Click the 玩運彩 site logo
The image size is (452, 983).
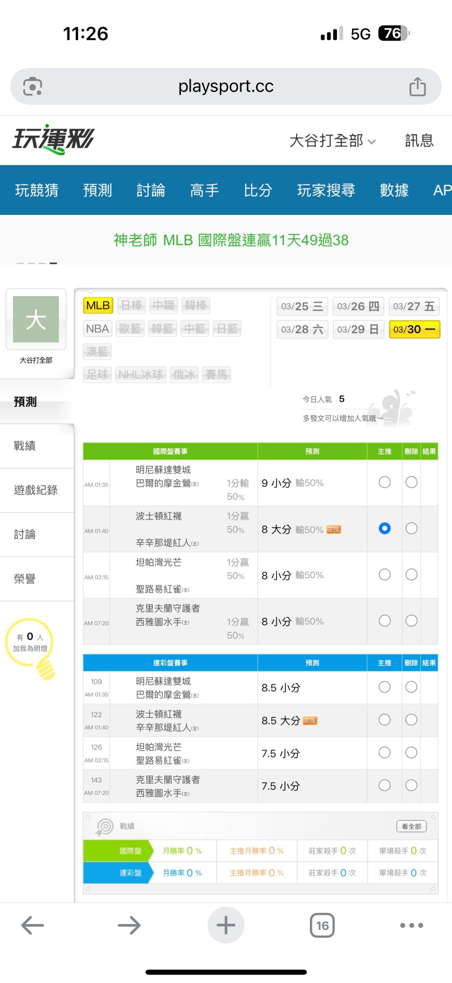53,139
